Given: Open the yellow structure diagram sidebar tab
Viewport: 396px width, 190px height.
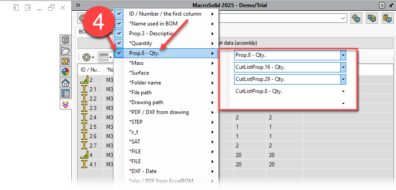Looking at the screenshot, I should point(65,61).
